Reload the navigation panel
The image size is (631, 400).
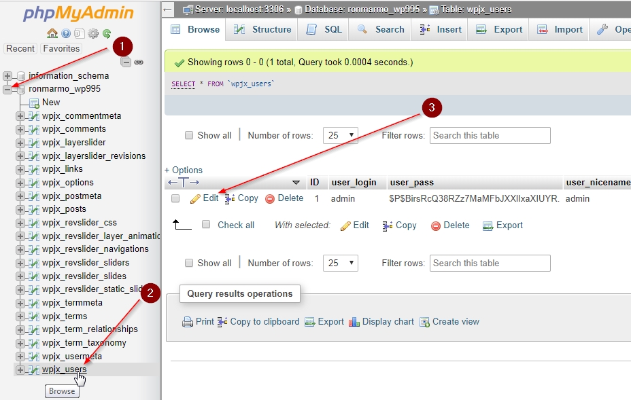coord(107,33)
